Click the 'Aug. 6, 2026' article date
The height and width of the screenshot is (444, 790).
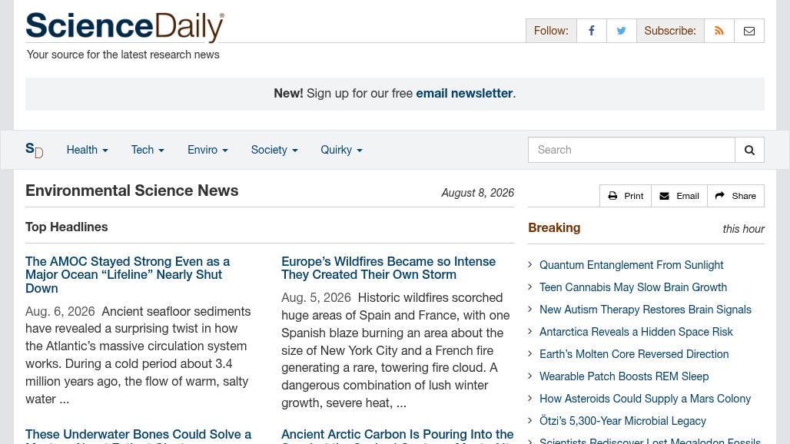[60, 312]
